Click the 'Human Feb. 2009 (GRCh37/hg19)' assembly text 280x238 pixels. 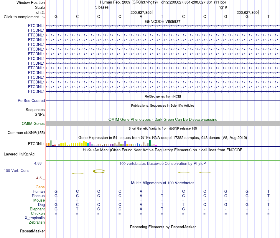pyautogui.click(x=129, y=2)
